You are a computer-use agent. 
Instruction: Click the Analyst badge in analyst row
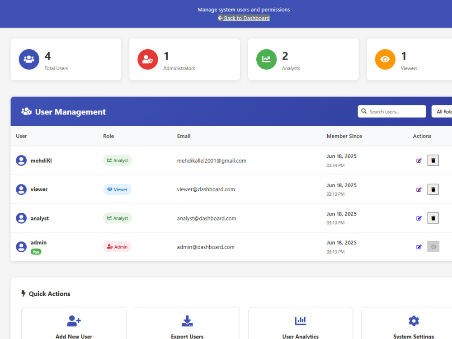(118, 218)
